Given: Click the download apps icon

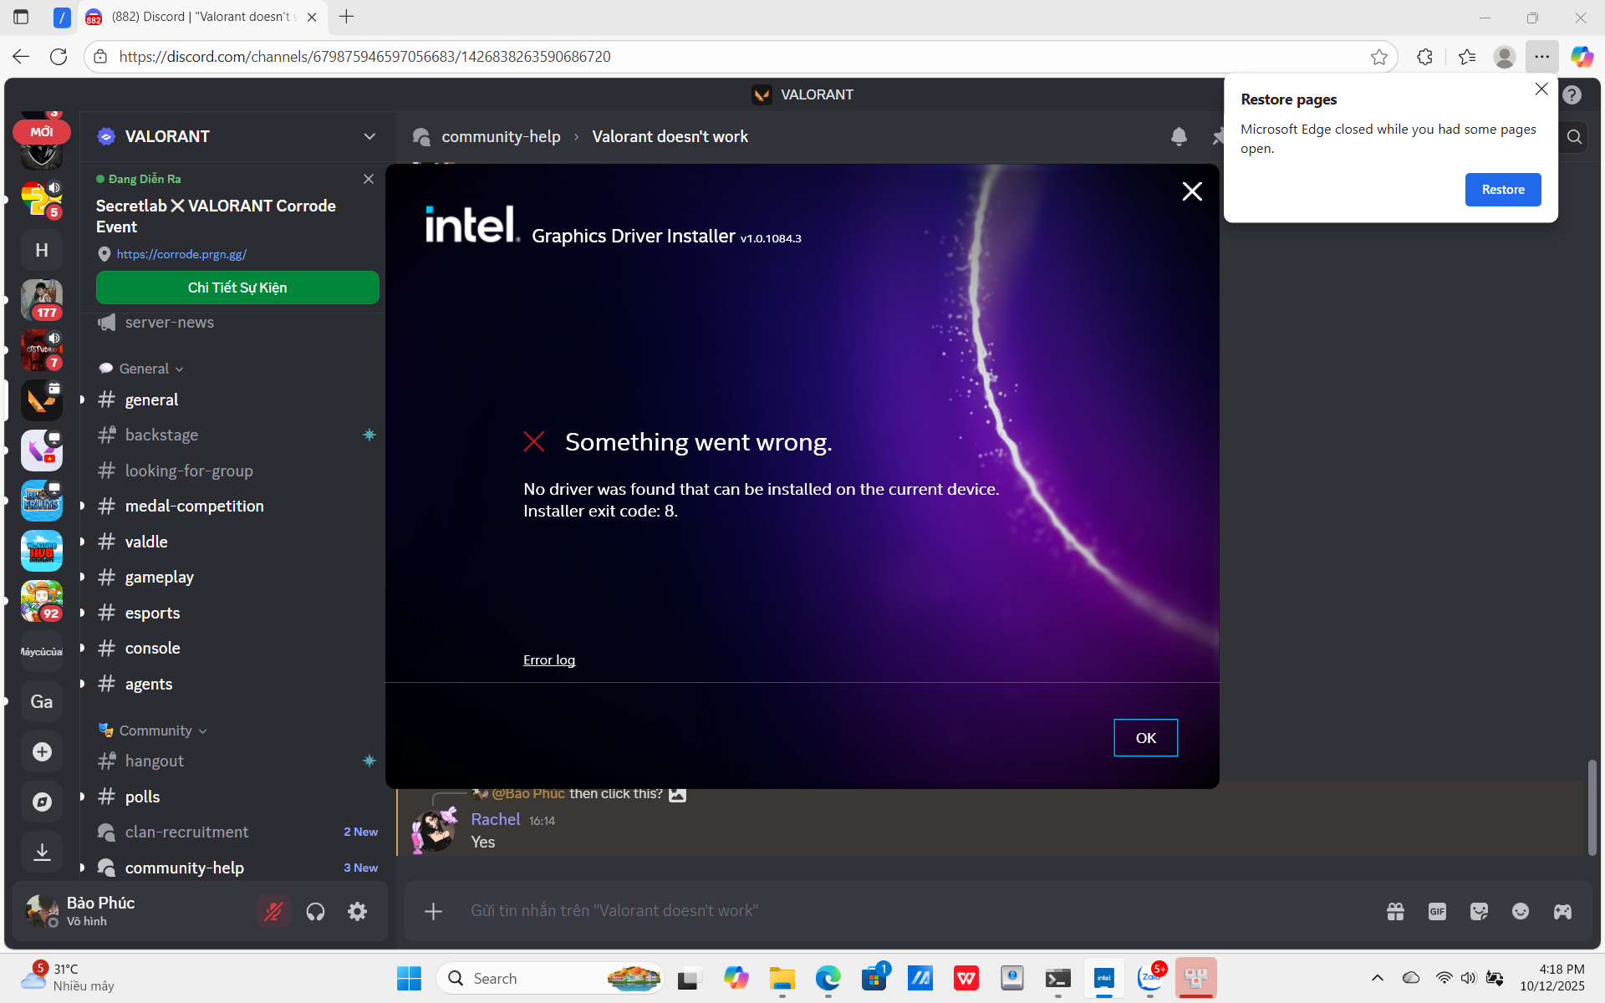Looking at the screenshot, I should (x=42, y=852).
